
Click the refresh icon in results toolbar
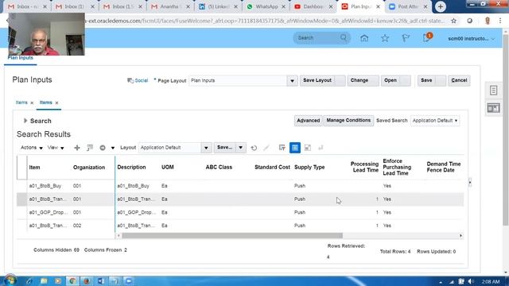point(254,148)
